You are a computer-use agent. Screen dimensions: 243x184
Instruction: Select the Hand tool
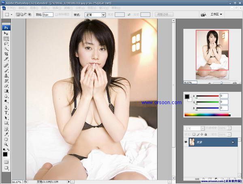coord(6,139)
